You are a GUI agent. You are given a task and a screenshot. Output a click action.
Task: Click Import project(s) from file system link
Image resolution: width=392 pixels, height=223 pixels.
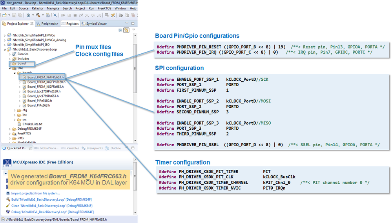35,193
